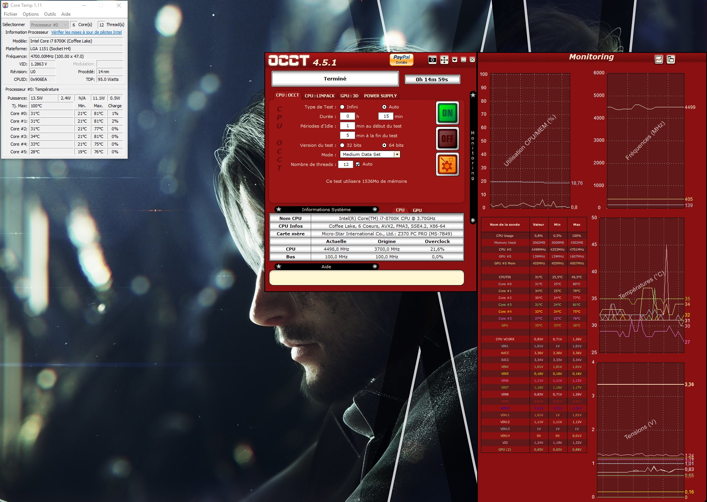
Task: Click the Modèle field in Core Temp
Action: click(76, 41)
